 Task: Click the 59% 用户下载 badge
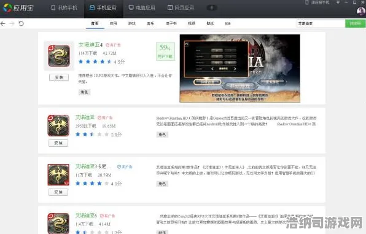tap(165, 52)
